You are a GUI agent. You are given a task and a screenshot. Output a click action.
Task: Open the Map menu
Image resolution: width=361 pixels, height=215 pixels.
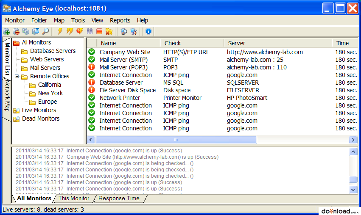point(59,20)
